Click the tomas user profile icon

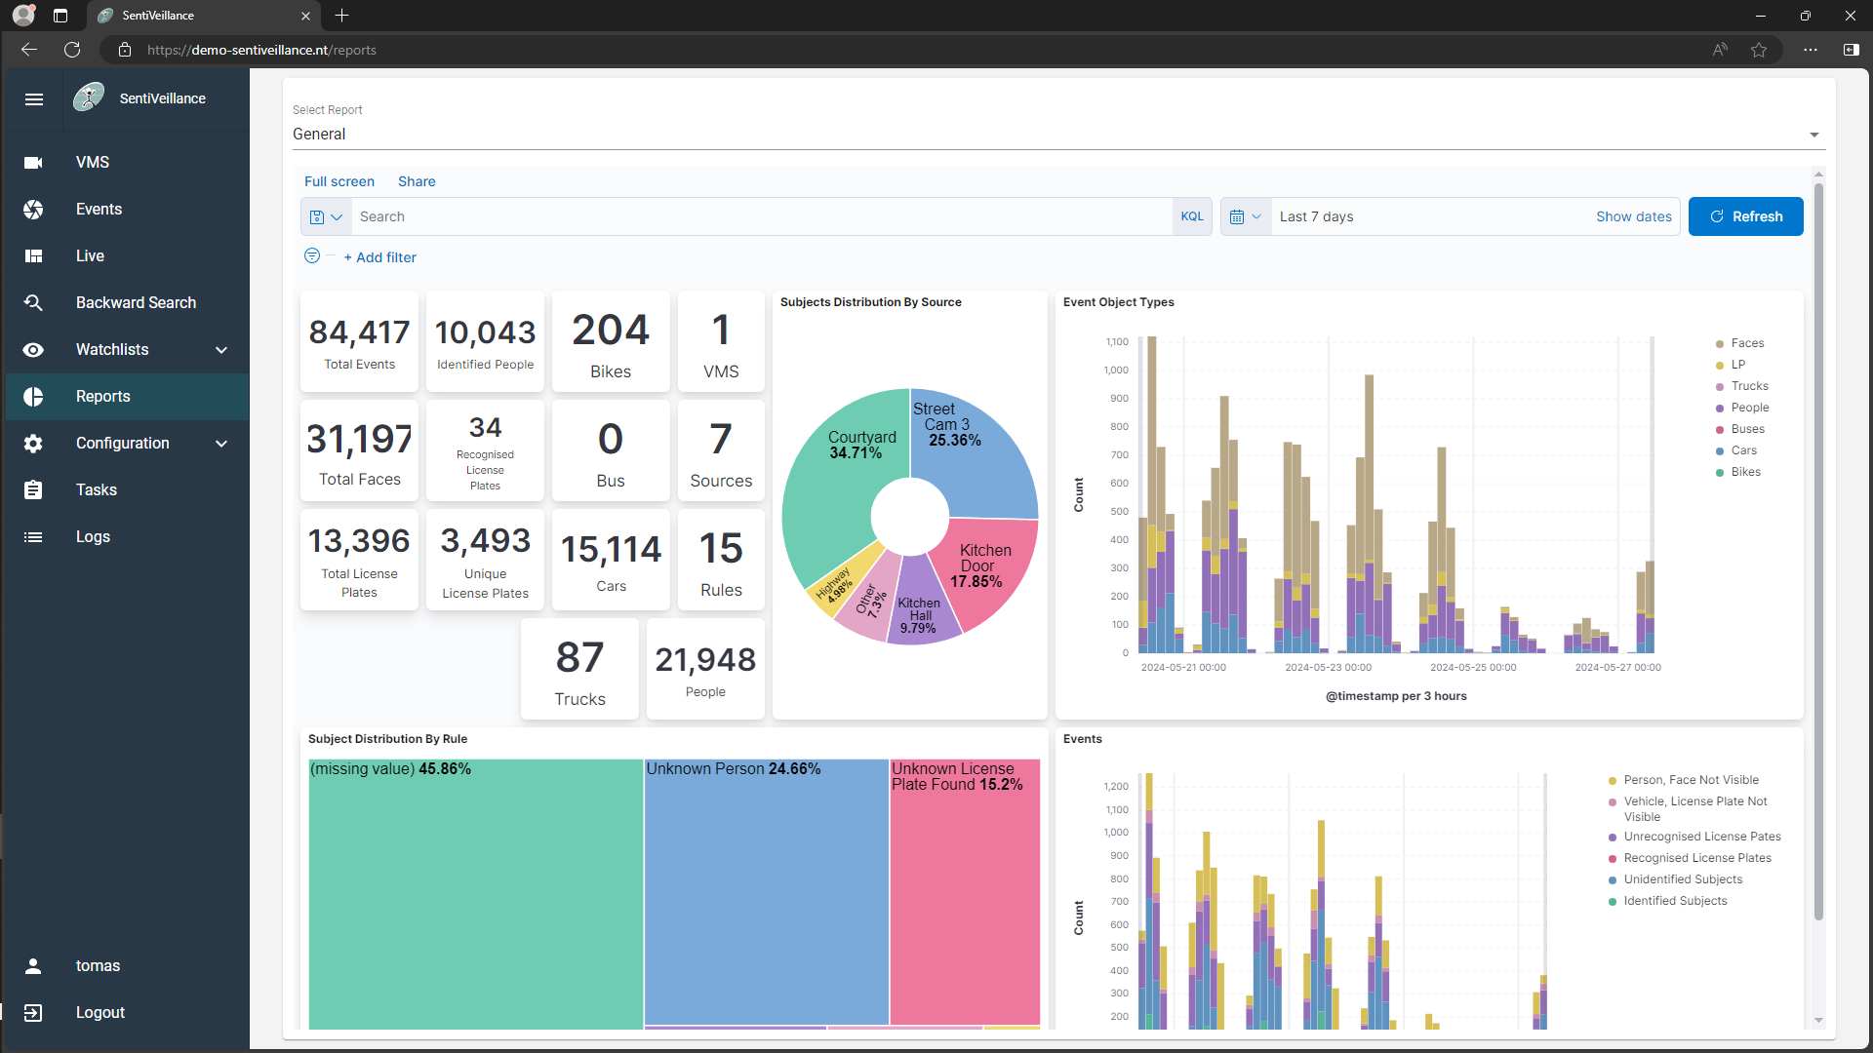click(x=33, y=965)
